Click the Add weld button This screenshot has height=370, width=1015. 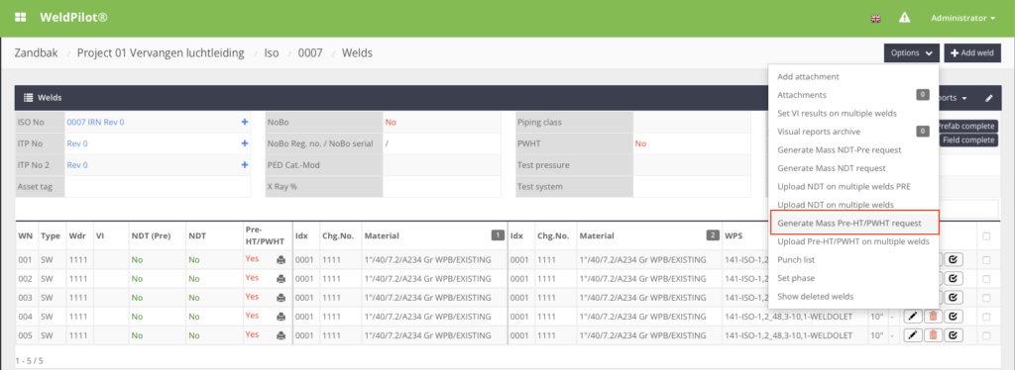coord(972,53)
